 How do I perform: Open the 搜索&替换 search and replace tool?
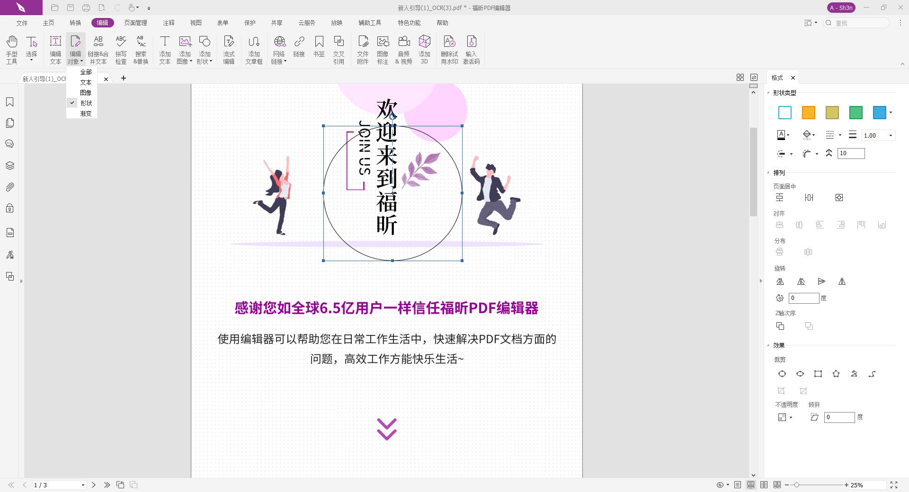coord(140,49)
